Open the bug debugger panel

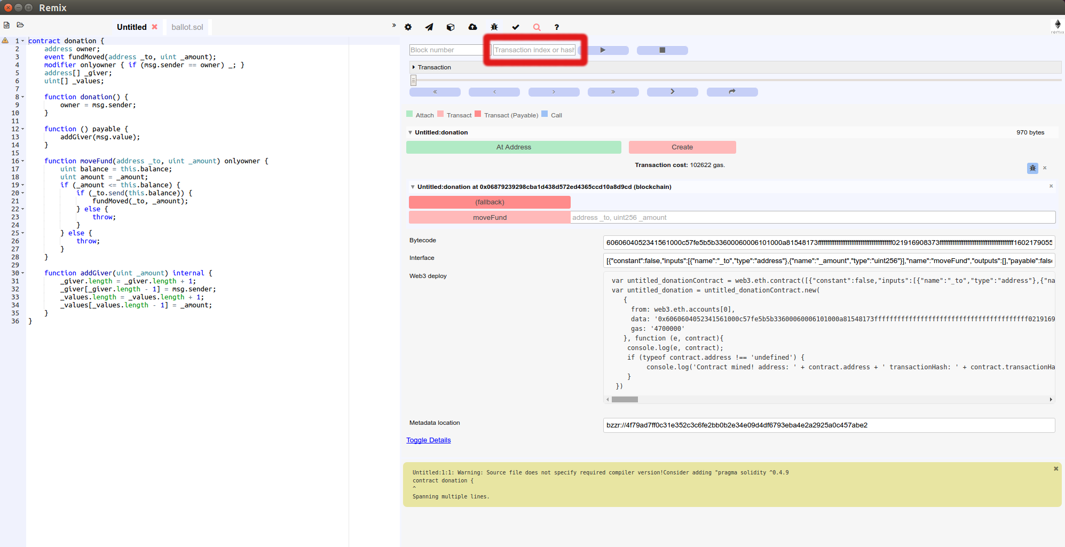(494, 27)
